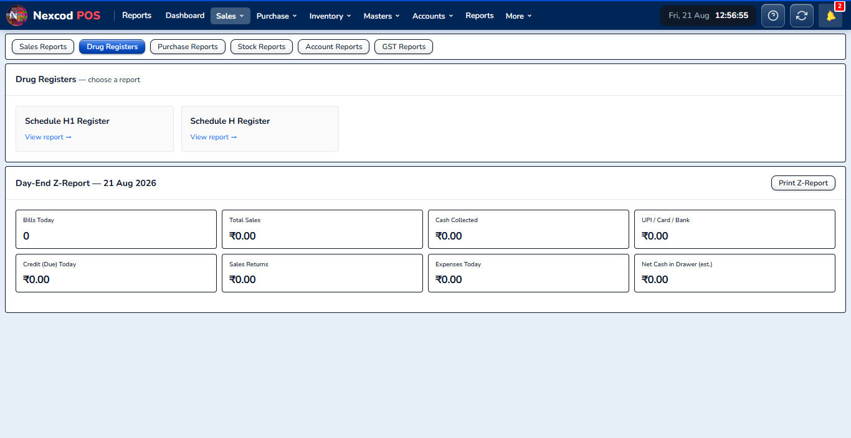Click the Credit (Due) Today card
The height and width of the screenshot is (438, 851).
pyautogui.click(x=116, y=273)
